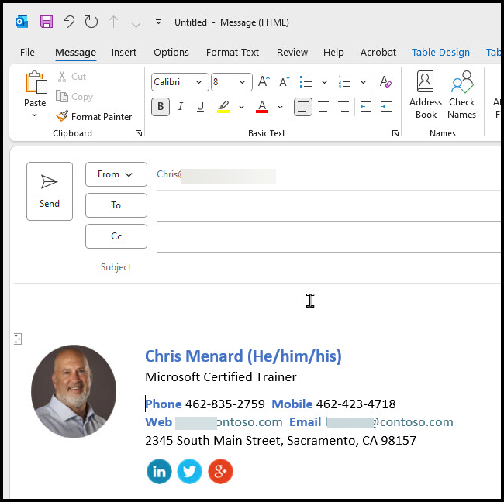
Task: Send the email message
Action: [x=50, y=191]
